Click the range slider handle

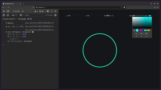point(134,15)
